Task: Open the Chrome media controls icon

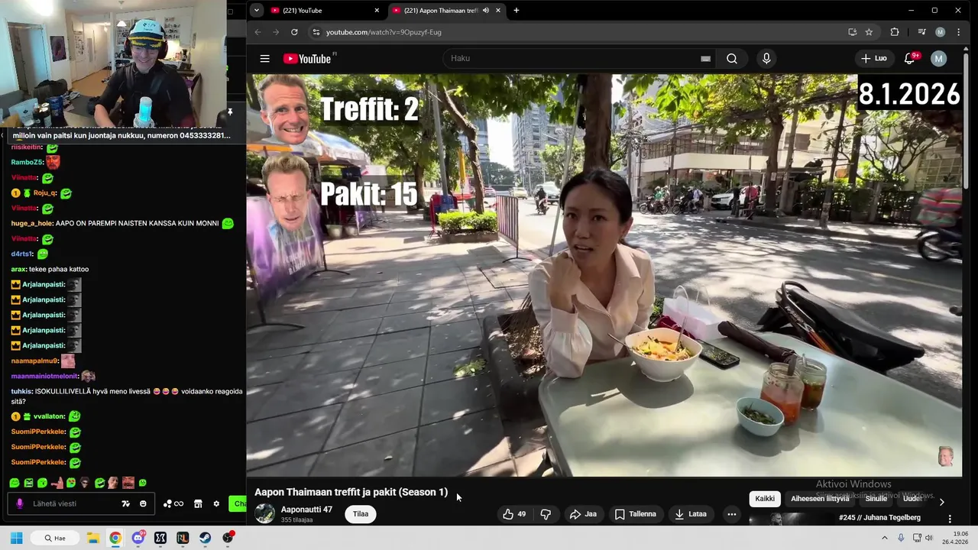Action: (x=921, y=32)
